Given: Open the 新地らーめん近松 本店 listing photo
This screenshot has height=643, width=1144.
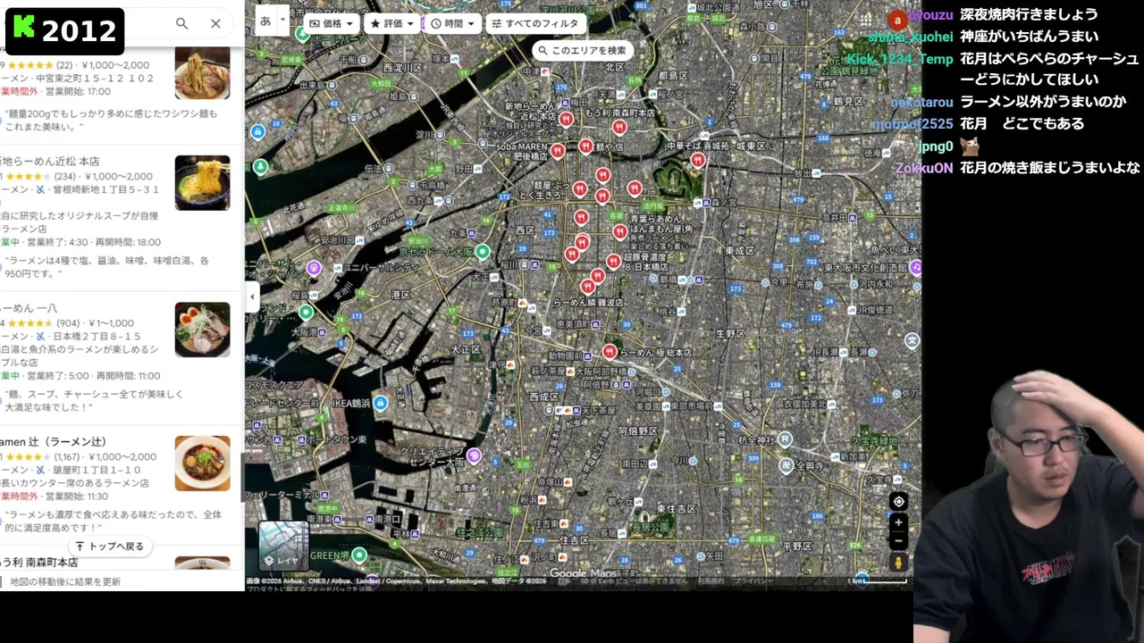Looking at the screenshot, I should click(x=202, y=183).
